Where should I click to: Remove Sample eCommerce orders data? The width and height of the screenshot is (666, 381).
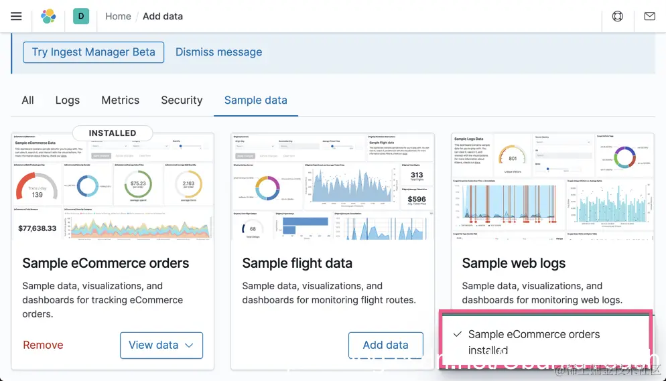43,346
